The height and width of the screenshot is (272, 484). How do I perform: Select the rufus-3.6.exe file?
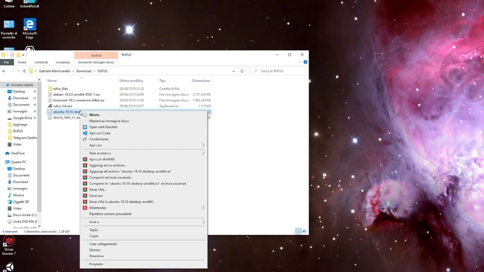[62, 106]
